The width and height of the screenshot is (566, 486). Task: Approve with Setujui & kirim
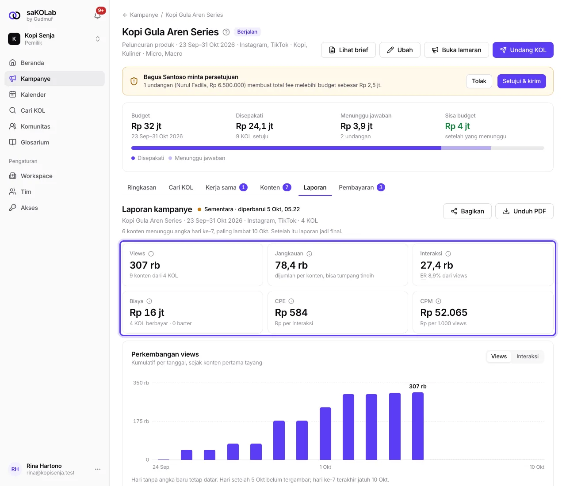coord(522,81)
